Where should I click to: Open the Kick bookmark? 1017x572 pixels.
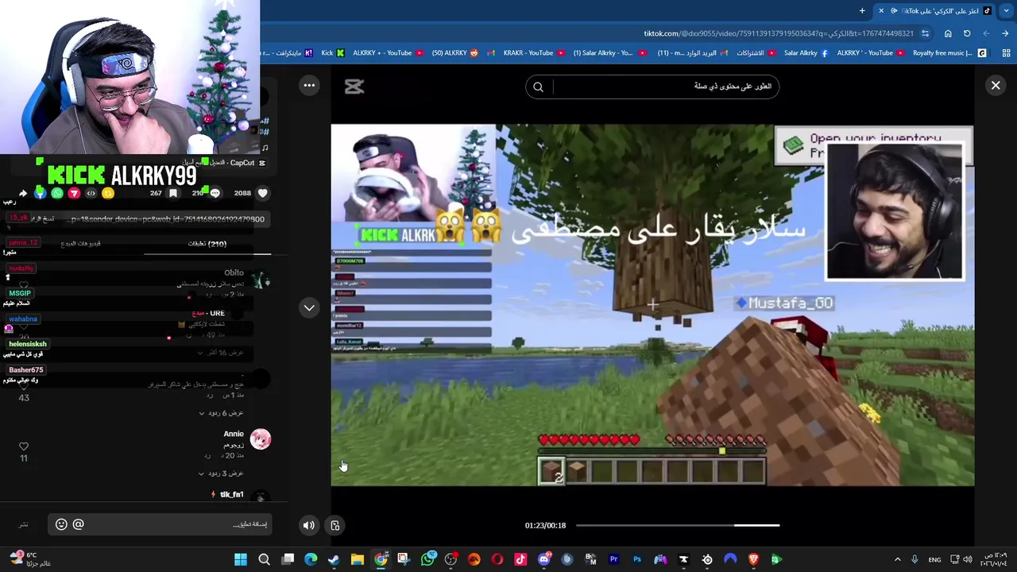tap(333, 53)
